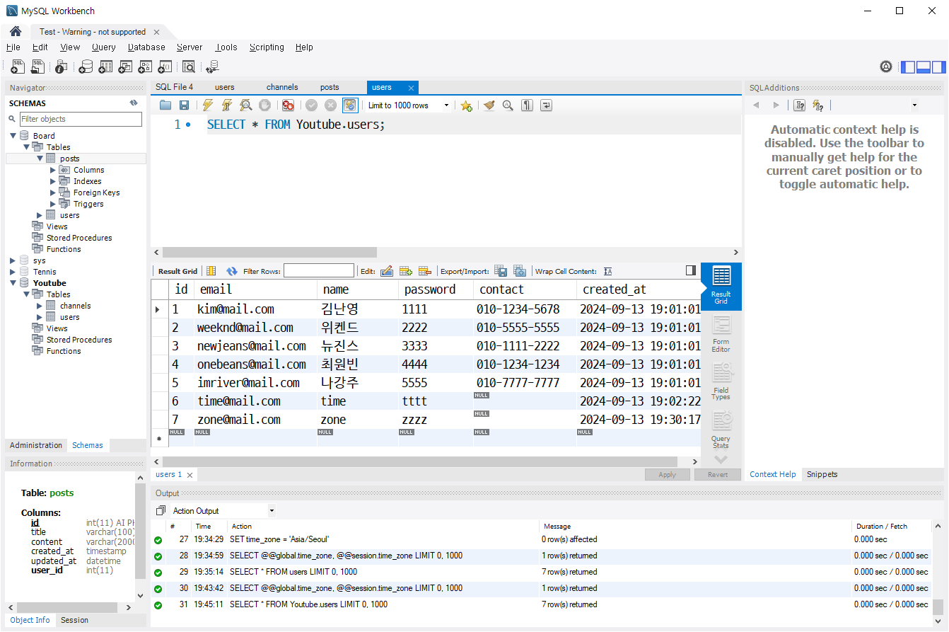Open Query Stats panel
The width and height of the screenshot is (949, 632).
[x=721, y=430]
